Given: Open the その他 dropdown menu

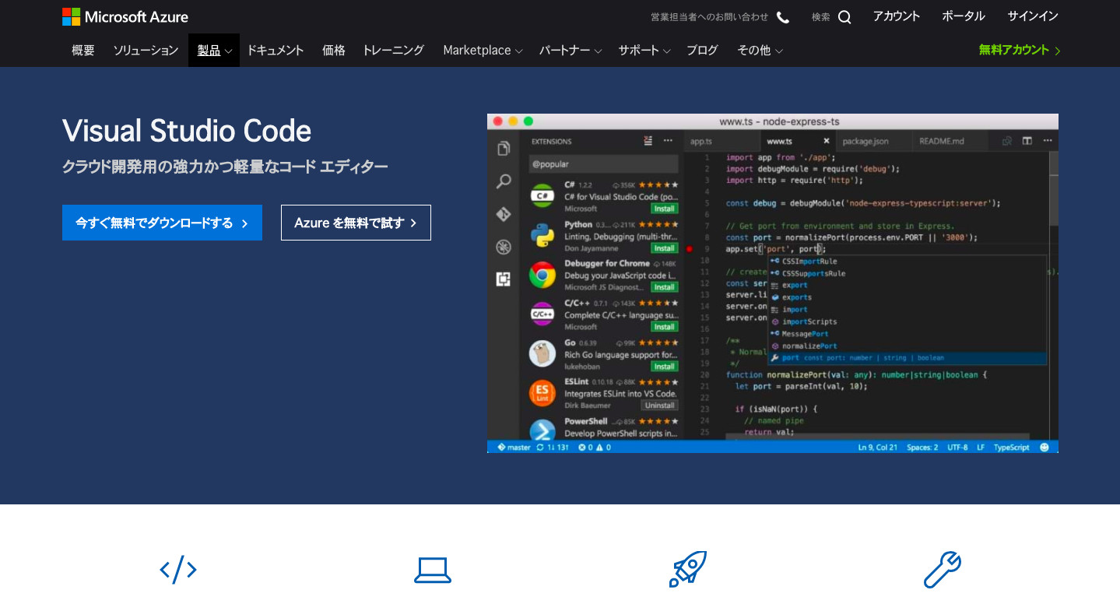Looking at the screenshot, I should coord(760,51).
